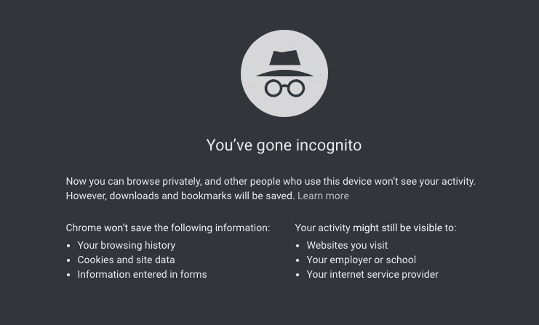Select the "Your employer or school" list item
The image size is (539, 325).
[361, 260]
